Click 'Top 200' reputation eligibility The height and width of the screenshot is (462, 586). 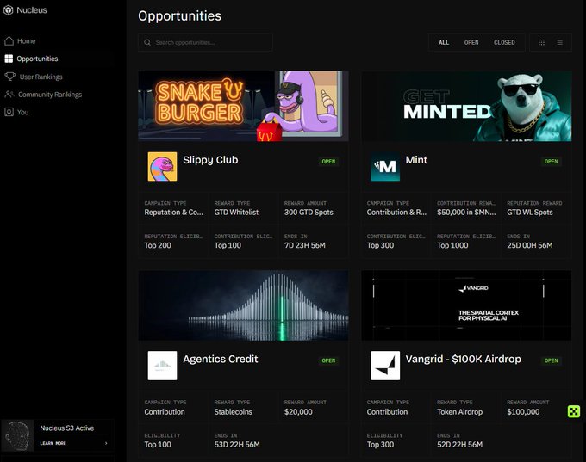pyautogui.click(x=158, y=245)
